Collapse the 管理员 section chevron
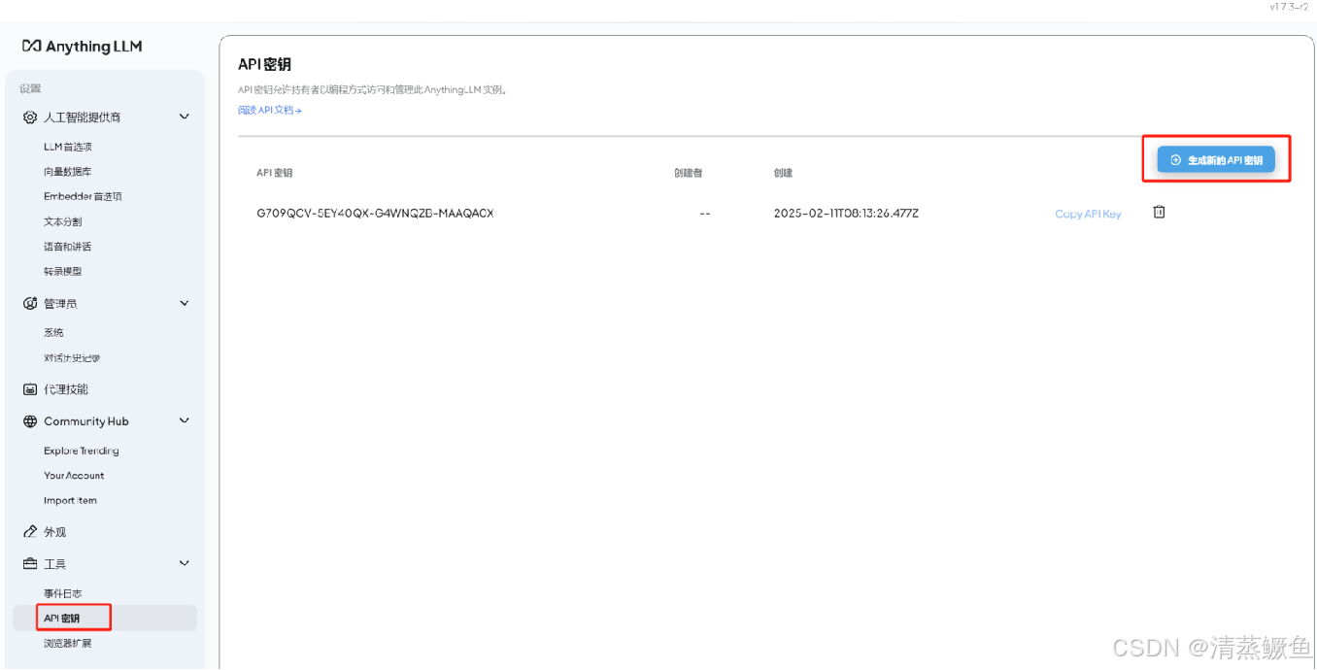The image size is (1317, 670). point(185,304)
